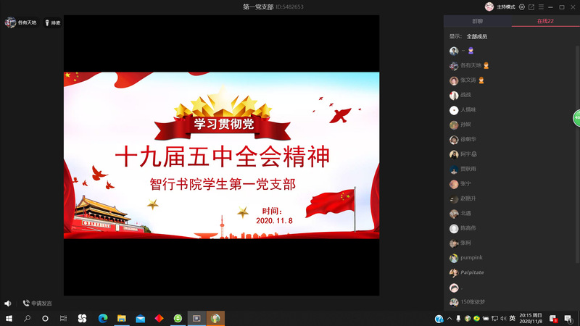Toggle the 排麦 queue mic button
The height and width of the screenshot is (326, 580).
[52, 22]
